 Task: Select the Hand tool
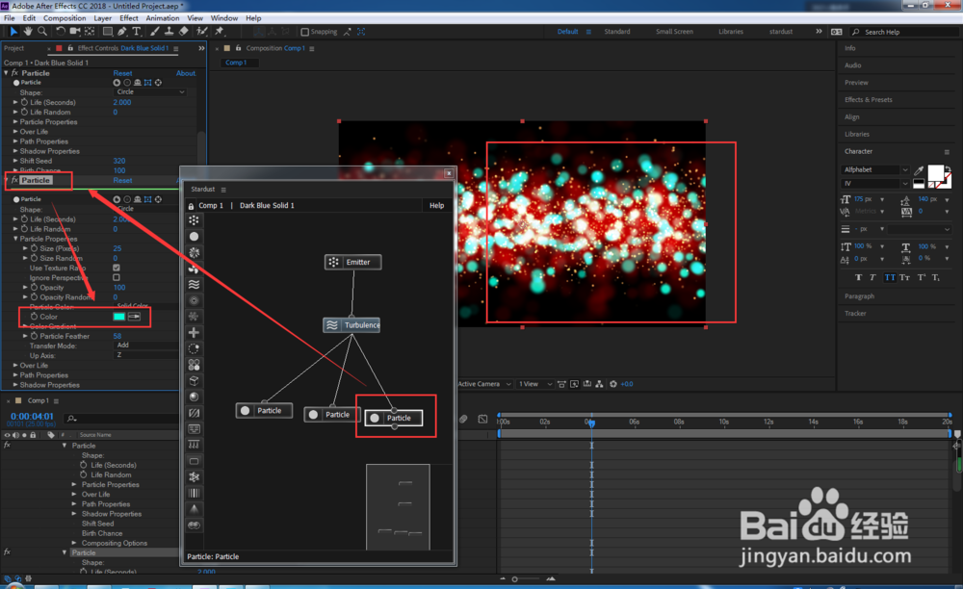(x=28, y=32)
